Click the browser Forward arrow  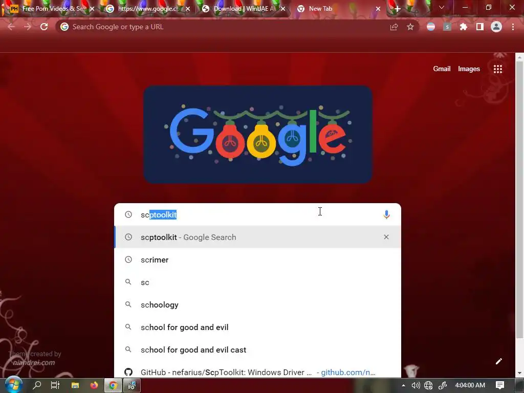click(28, 27)
